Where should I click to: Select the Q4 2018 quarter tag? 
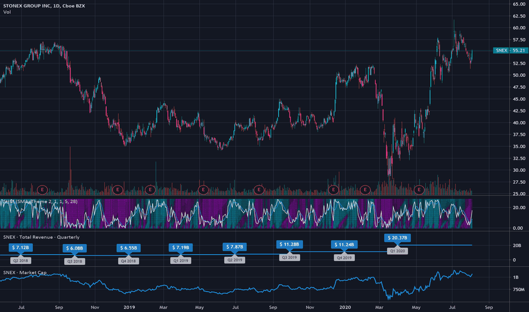(128, 261)
